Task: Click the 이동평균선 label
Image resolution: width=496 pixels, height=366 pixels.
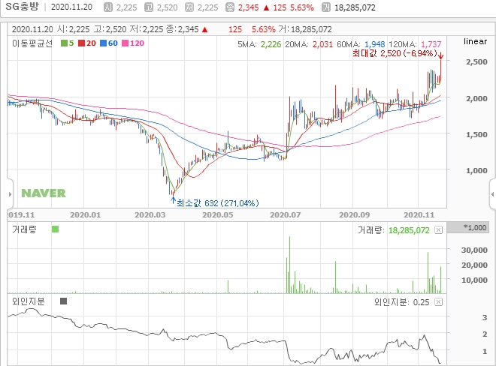Action: click(32, 43)
